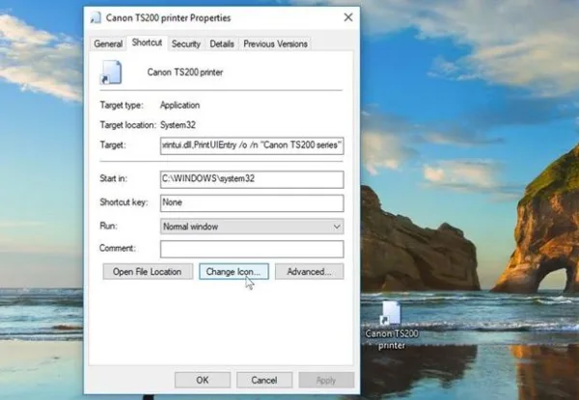Click the shortcut file icon beside name field

[x=111, y=72]
